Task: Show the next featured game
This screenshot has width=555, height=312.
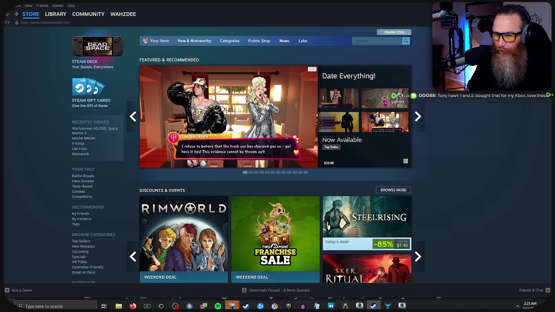Action: pyautogui.click(x=418, y=117)
